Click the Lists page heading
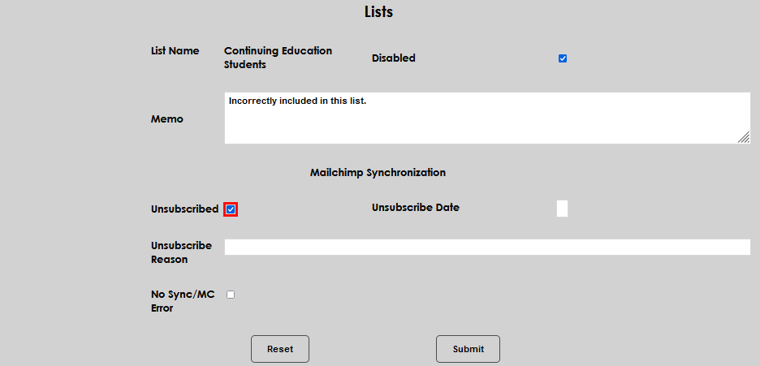The width and height of the screenshot is (760, 366). [378, 12]
